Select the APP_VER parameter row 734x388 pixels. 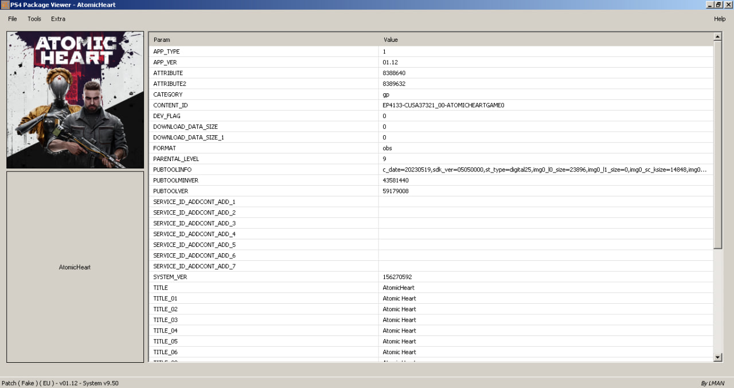(x=431, y=62)
